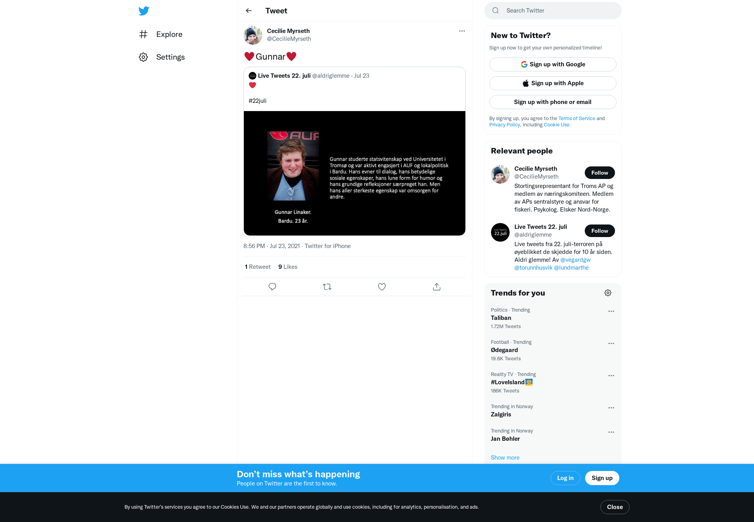Image resolution: width=754 pixels, height=522 pixels.
Task: Open the Settings gear in sidebar
Action: (143, 57)
